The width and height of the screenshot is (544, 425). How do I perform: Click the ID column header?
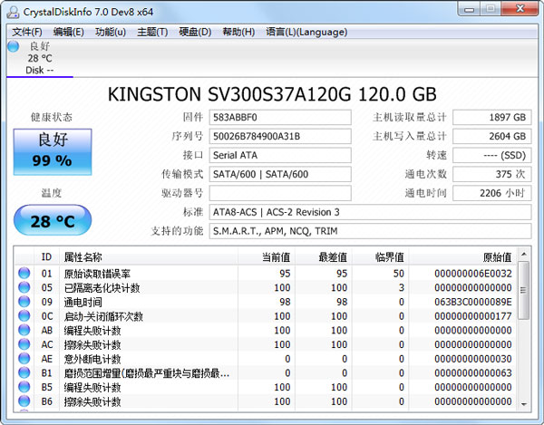[46, 256]
